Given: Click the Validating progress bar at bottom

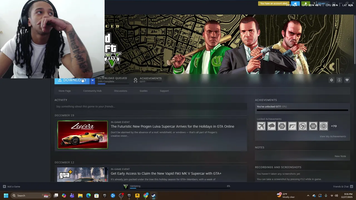Looking at the screenshot, I should pyautogui.click(x=180, y=188).
